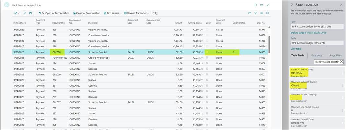Image resolution: width=346 pixels, height=130 pixels.
Task: Toggle Open checkbox for entry 15001
Action: (207, 74)
